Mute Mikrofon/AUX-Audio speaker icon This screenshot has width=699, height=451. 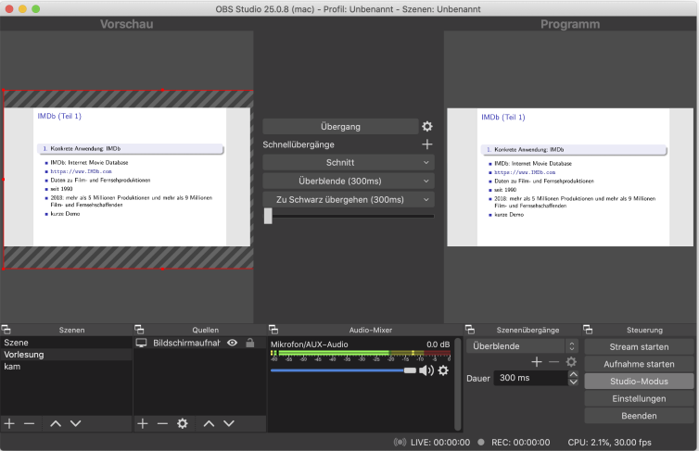[x=426, y=370]
